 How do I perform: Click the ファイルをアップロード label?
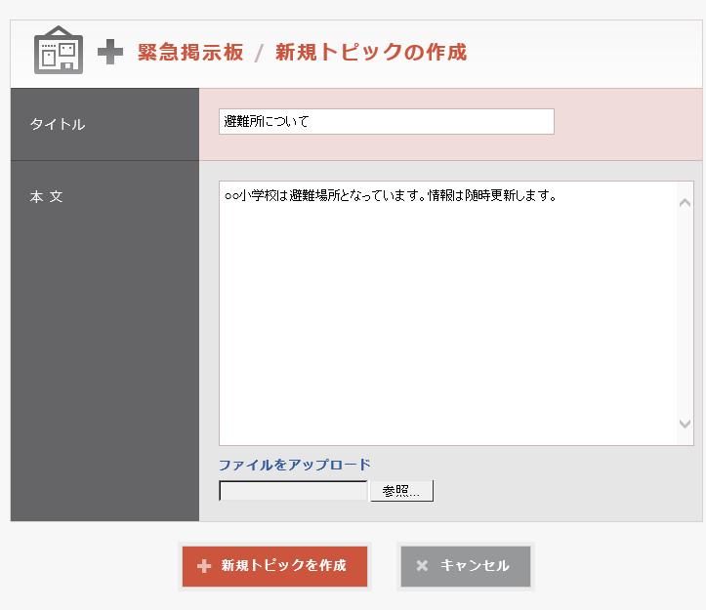(294, 465)
